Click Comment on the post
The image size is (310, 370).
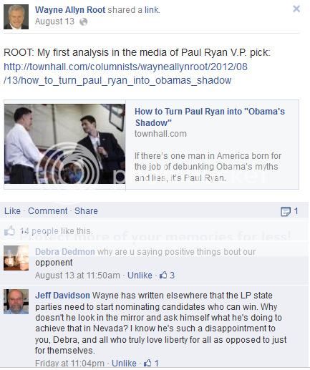[48, 211]
